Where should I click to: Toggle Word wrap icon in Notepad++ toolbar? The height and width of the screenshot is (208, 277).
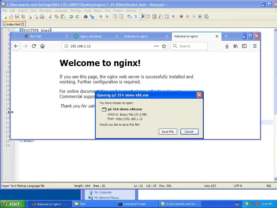click(x=130, y=17)
